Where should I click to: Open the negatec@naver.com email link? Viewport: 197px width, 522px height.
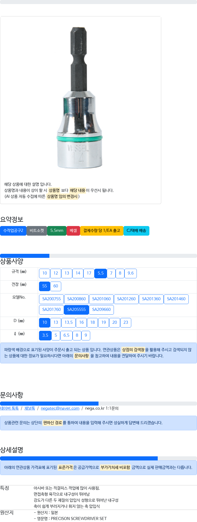click(60, 408)
